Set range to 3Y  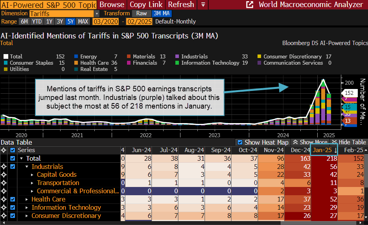pos(60,22)
